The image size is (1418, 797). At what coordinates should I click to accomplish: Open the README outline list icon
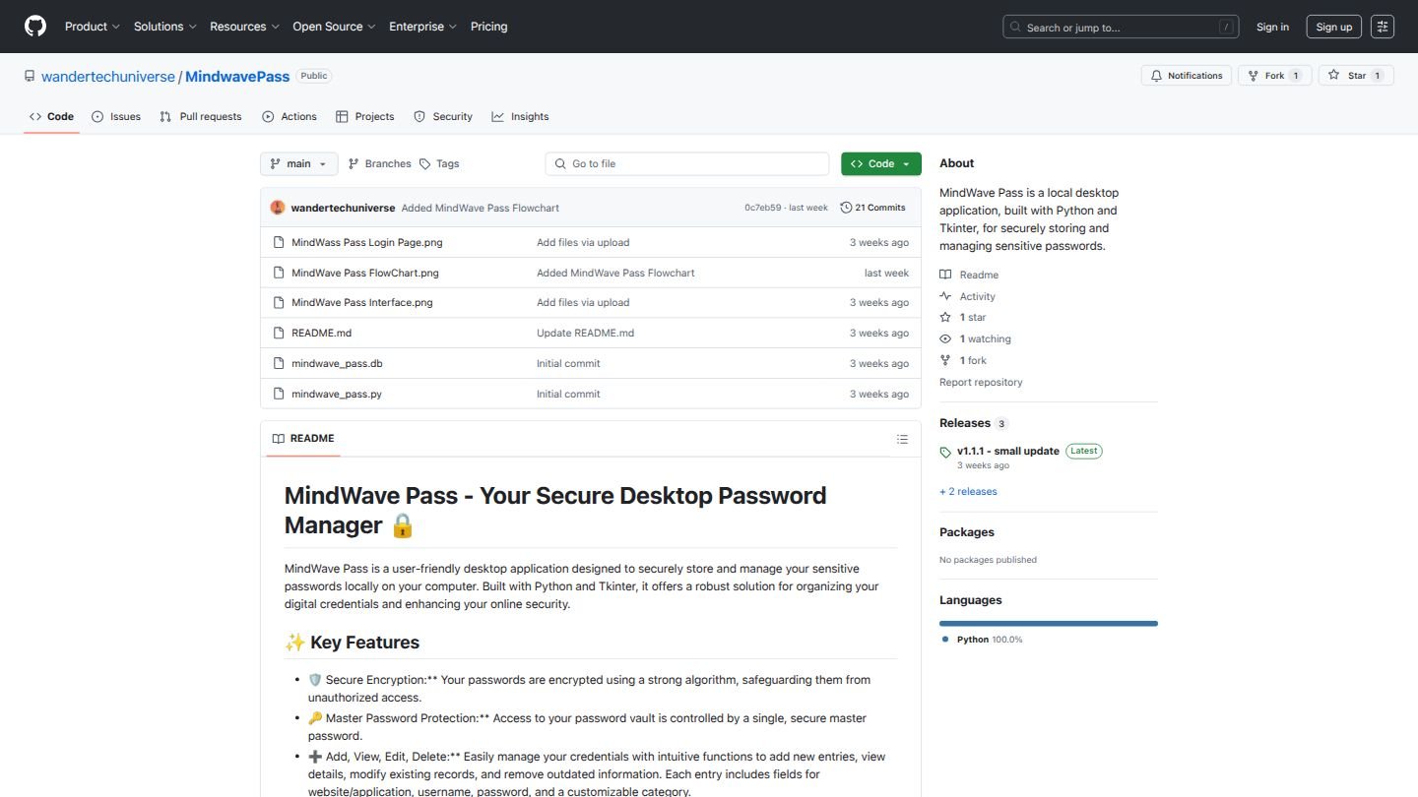[902, 439]
